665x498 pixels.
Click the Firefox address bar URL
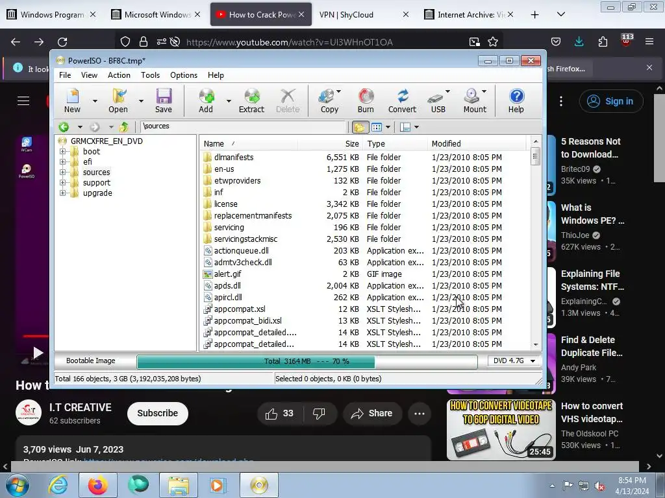pos(290,42)
